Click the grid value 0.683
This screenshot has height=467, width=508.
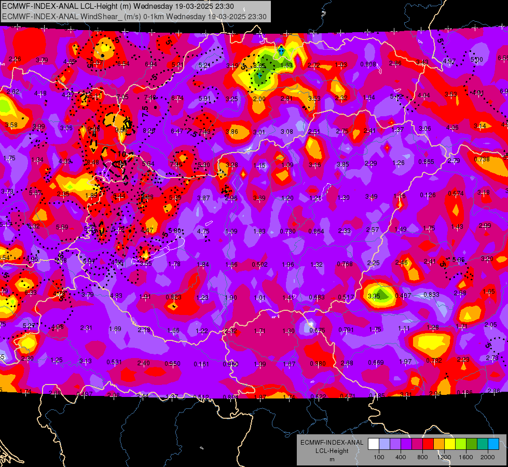(317, 297)
